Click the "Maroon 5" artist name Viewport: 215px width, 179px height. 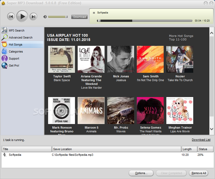91,128
